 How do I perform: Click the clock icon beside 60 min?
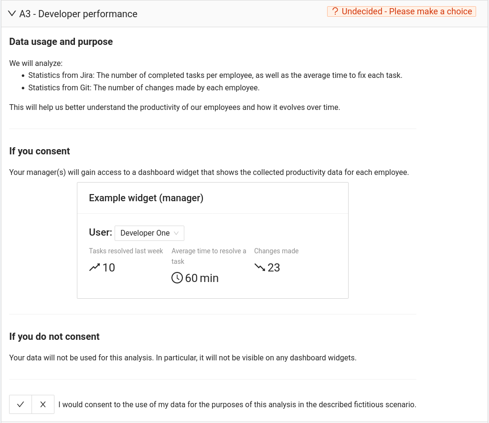(x=177, y=278)
